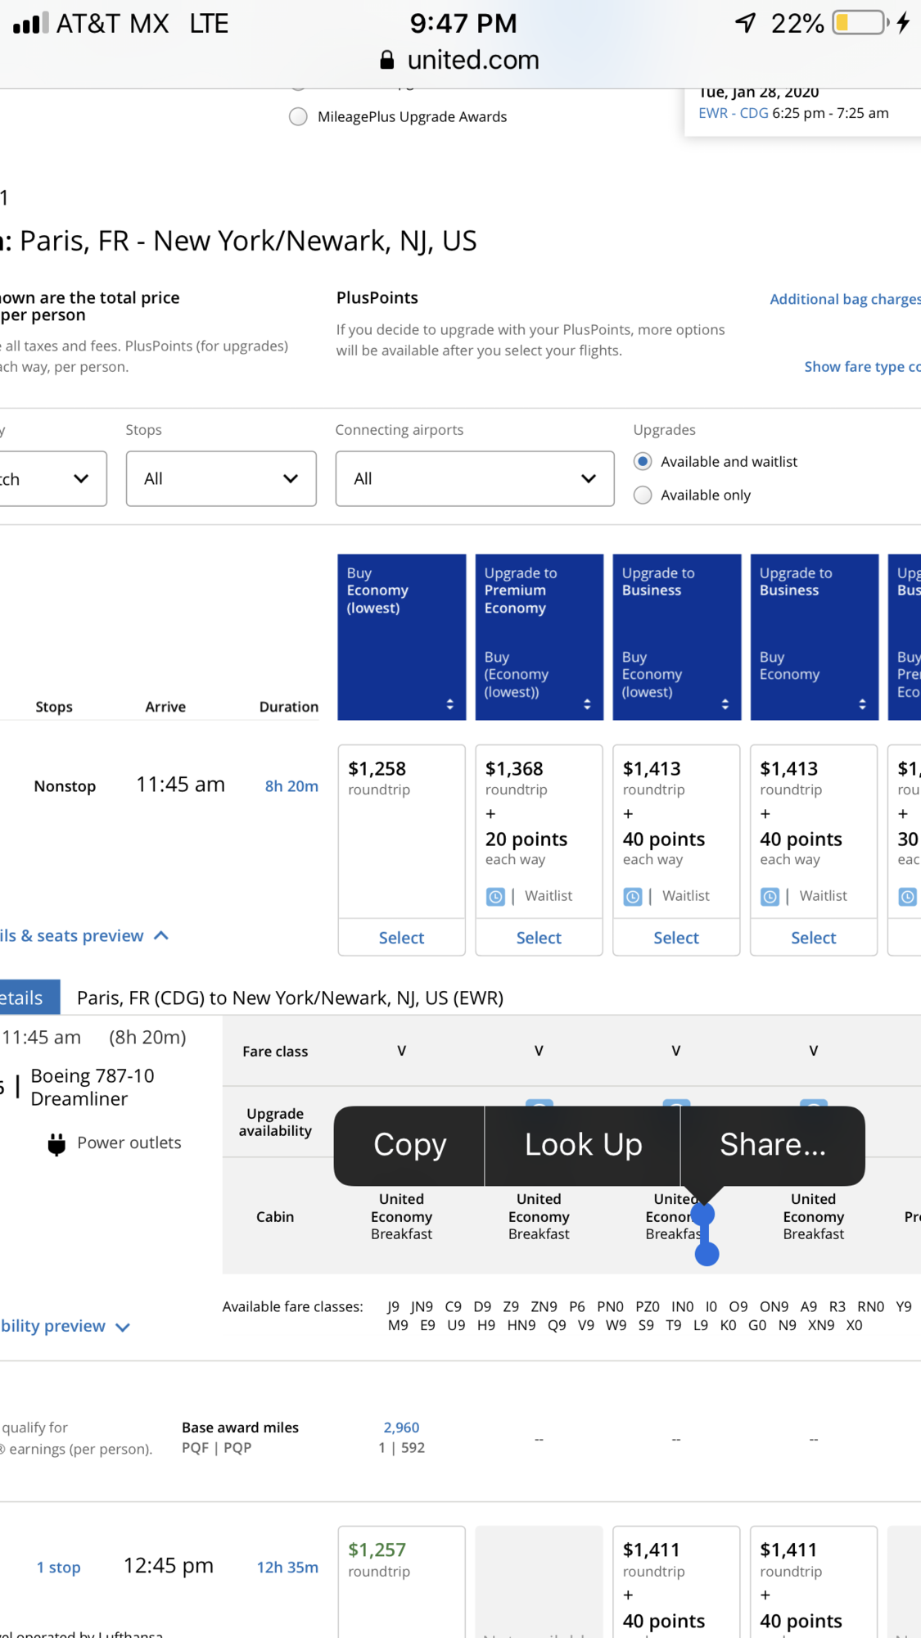Open the Stops filter dropdown
Viewport: 921px width, 1638px height.
tap(221, 479)
